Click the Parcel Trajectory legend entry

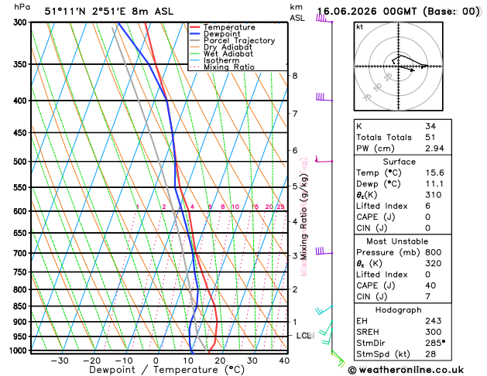(232, 41)
